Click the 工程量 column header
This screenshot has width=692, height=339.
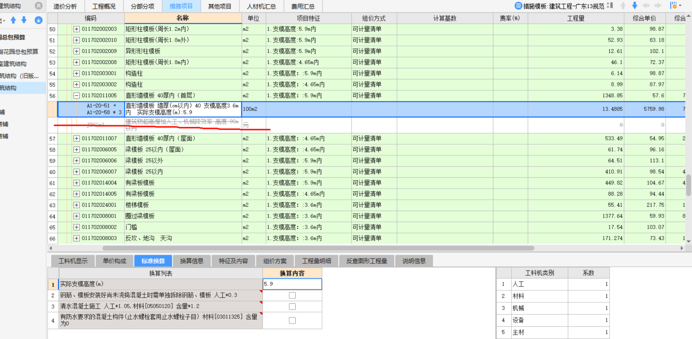click(576, 18)
